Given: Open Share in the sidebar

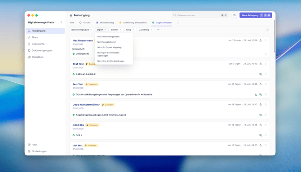Looking at the screenshot, I should coord(45,37).
